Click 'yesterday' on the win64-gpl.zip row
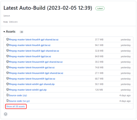The height and width of the screenshot is (120, 137). pyautogui.click(x=126, y=90)
